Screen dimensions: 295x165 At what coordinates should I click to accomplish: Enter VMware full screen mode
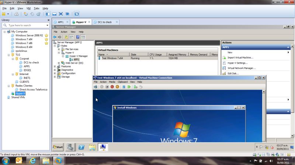tap(61, 14)
